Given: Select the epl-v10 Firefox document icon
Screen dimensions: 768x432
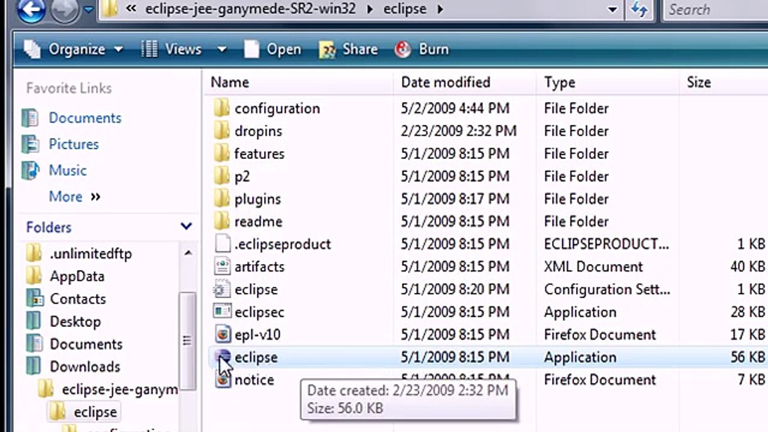Looking at the screenshot, I should (x=223, y=335).
